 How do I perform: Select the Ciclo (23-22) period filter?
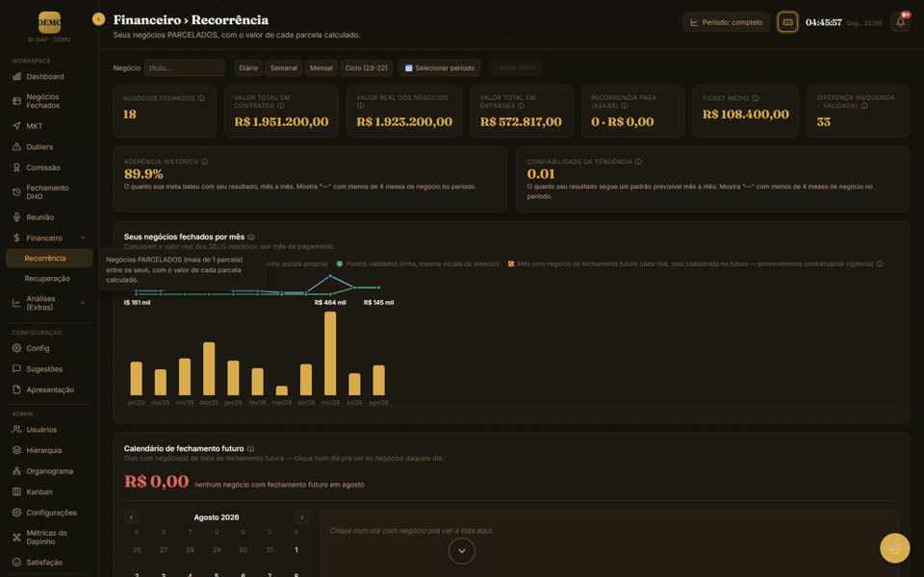[x=366, y=67]
